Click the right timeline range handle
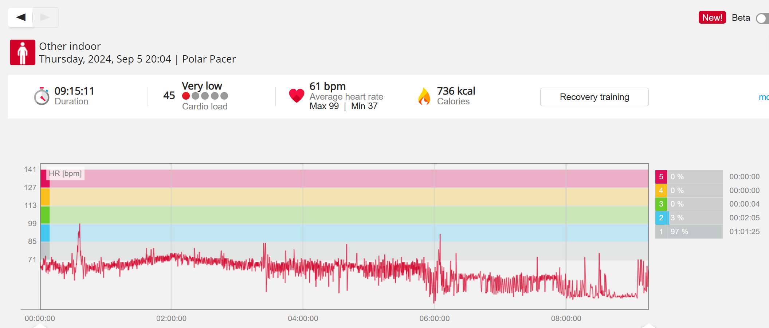 click(x=648, y=326)
